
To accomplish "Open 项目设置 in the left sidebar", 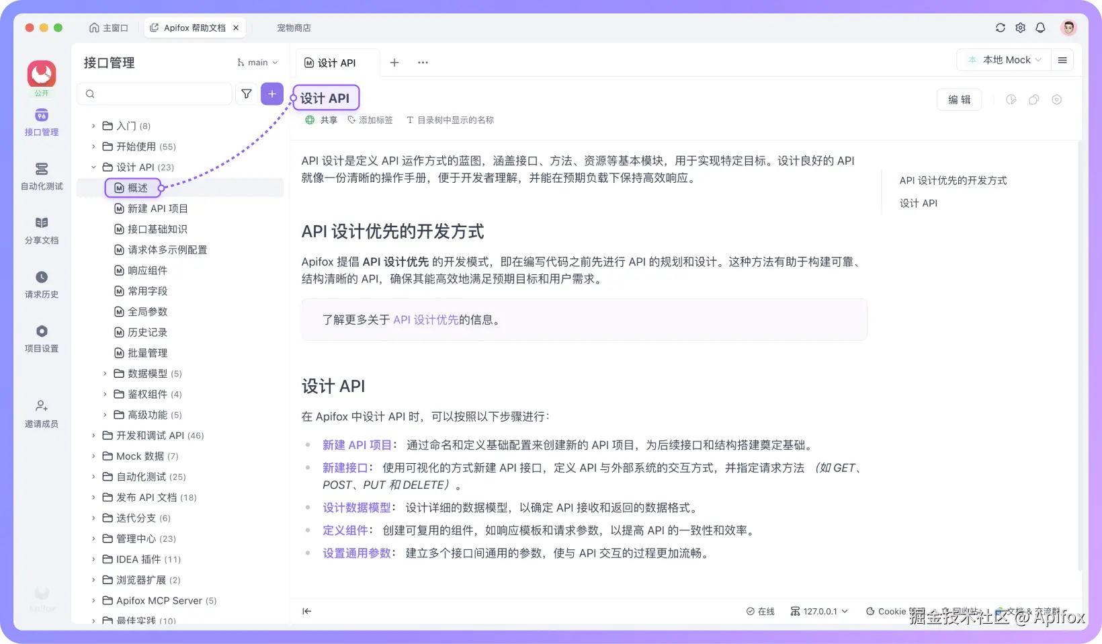I will (x=42, y=339).
